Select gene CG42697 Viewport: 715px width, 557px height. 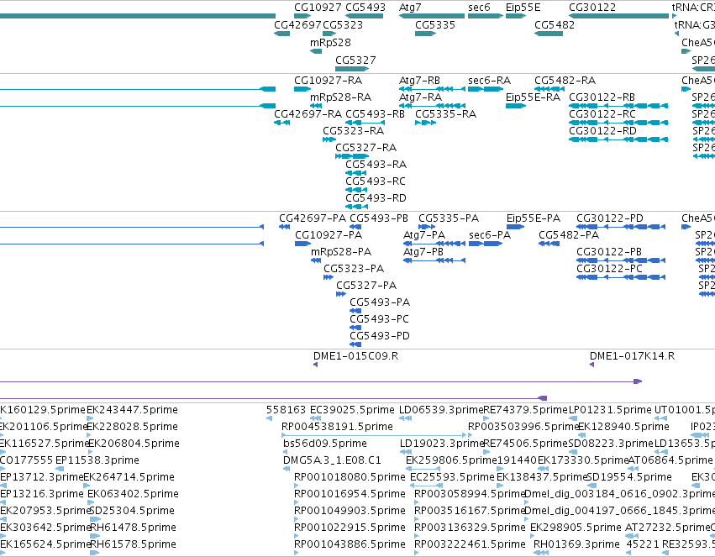[281, 34]
